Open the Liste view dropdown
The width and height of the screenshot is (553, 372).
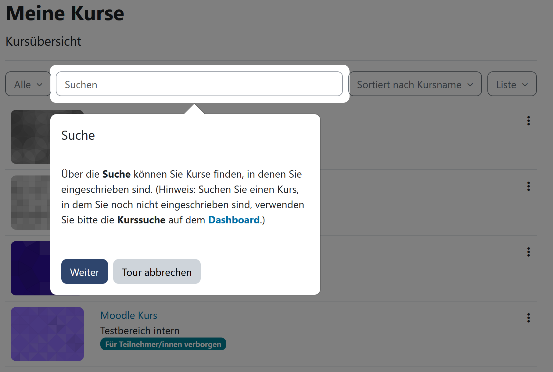pos(512,84)
